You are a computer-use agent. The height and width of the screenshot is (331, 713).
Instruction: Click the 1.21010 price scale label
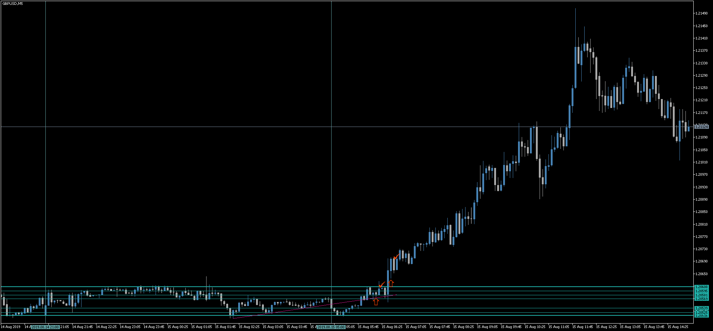(701, 162)
